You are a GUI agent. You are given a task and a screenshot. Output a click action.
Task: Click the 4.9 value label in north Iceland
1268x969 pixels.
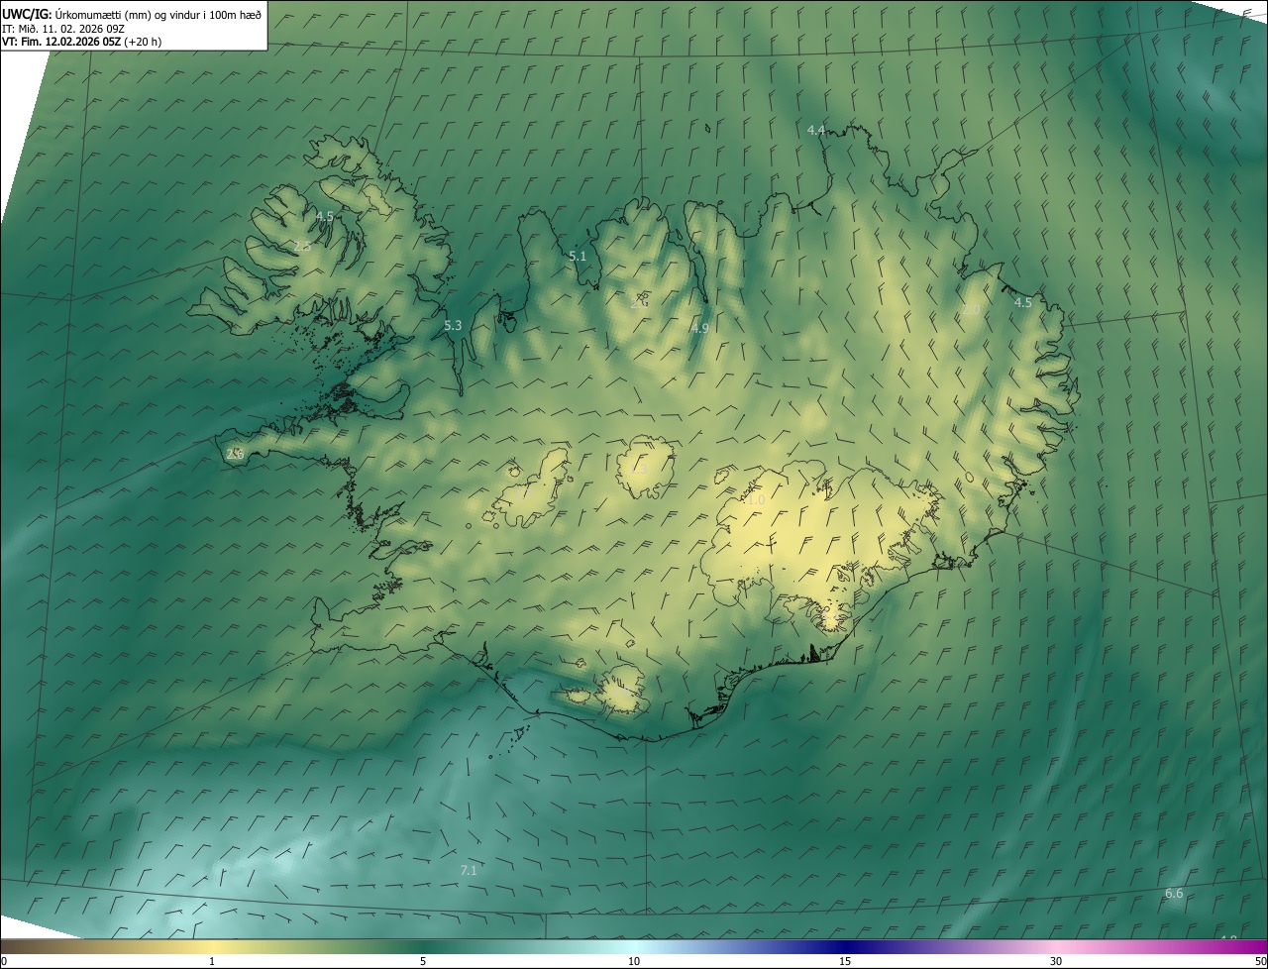[700, 328]
